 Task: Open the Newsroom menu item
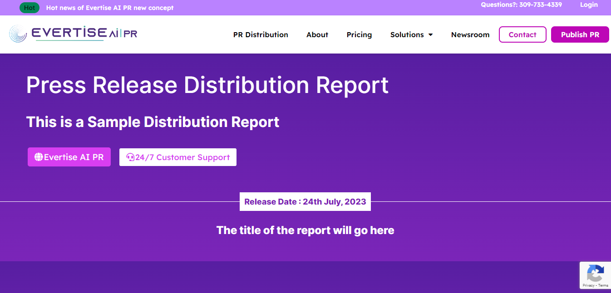470,34
